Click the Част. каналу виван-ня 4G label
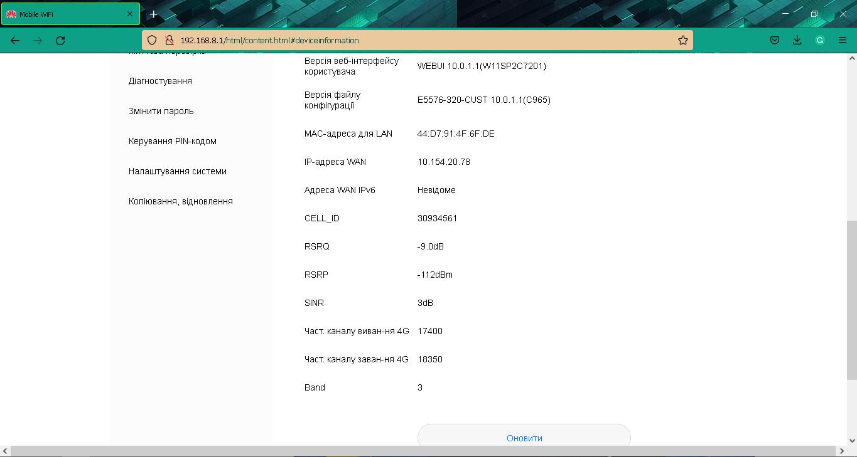 click(x=357, y=331)
